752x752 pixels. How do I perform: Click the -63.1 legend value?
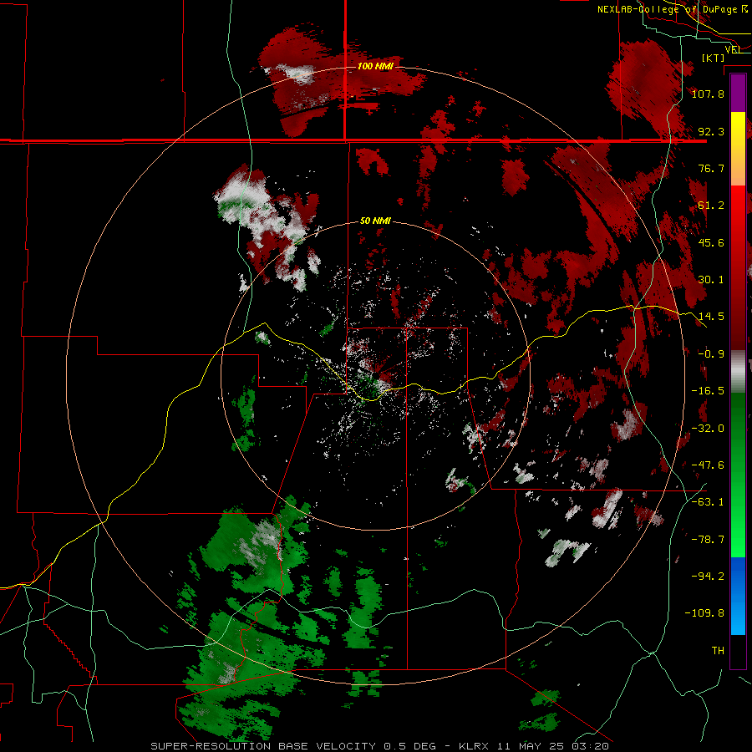point(708,502)
